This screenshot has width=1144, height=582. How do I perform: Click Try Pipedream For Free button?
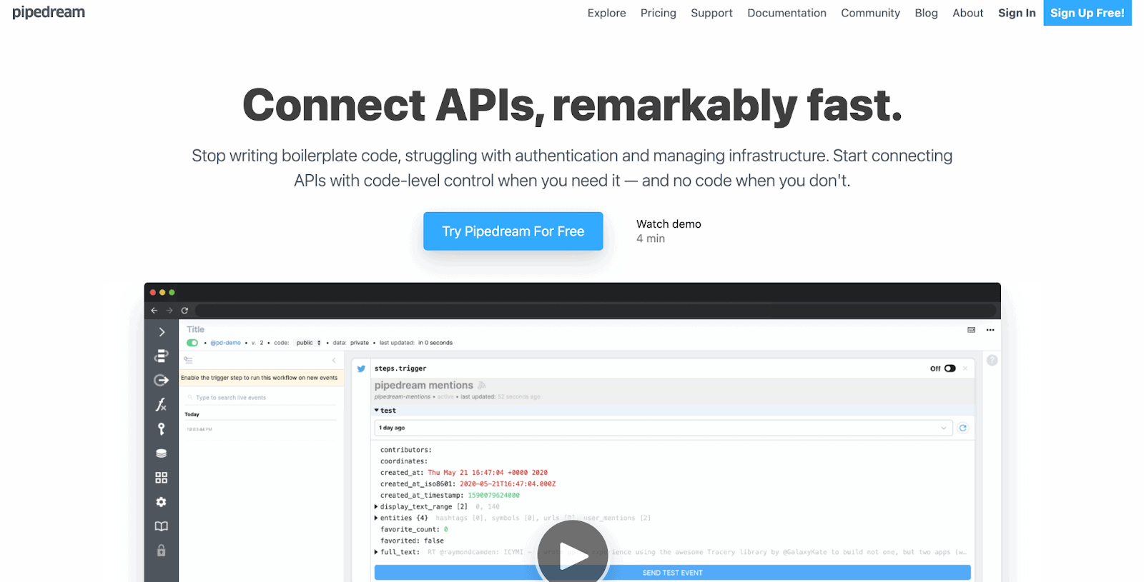click(513, 231)
